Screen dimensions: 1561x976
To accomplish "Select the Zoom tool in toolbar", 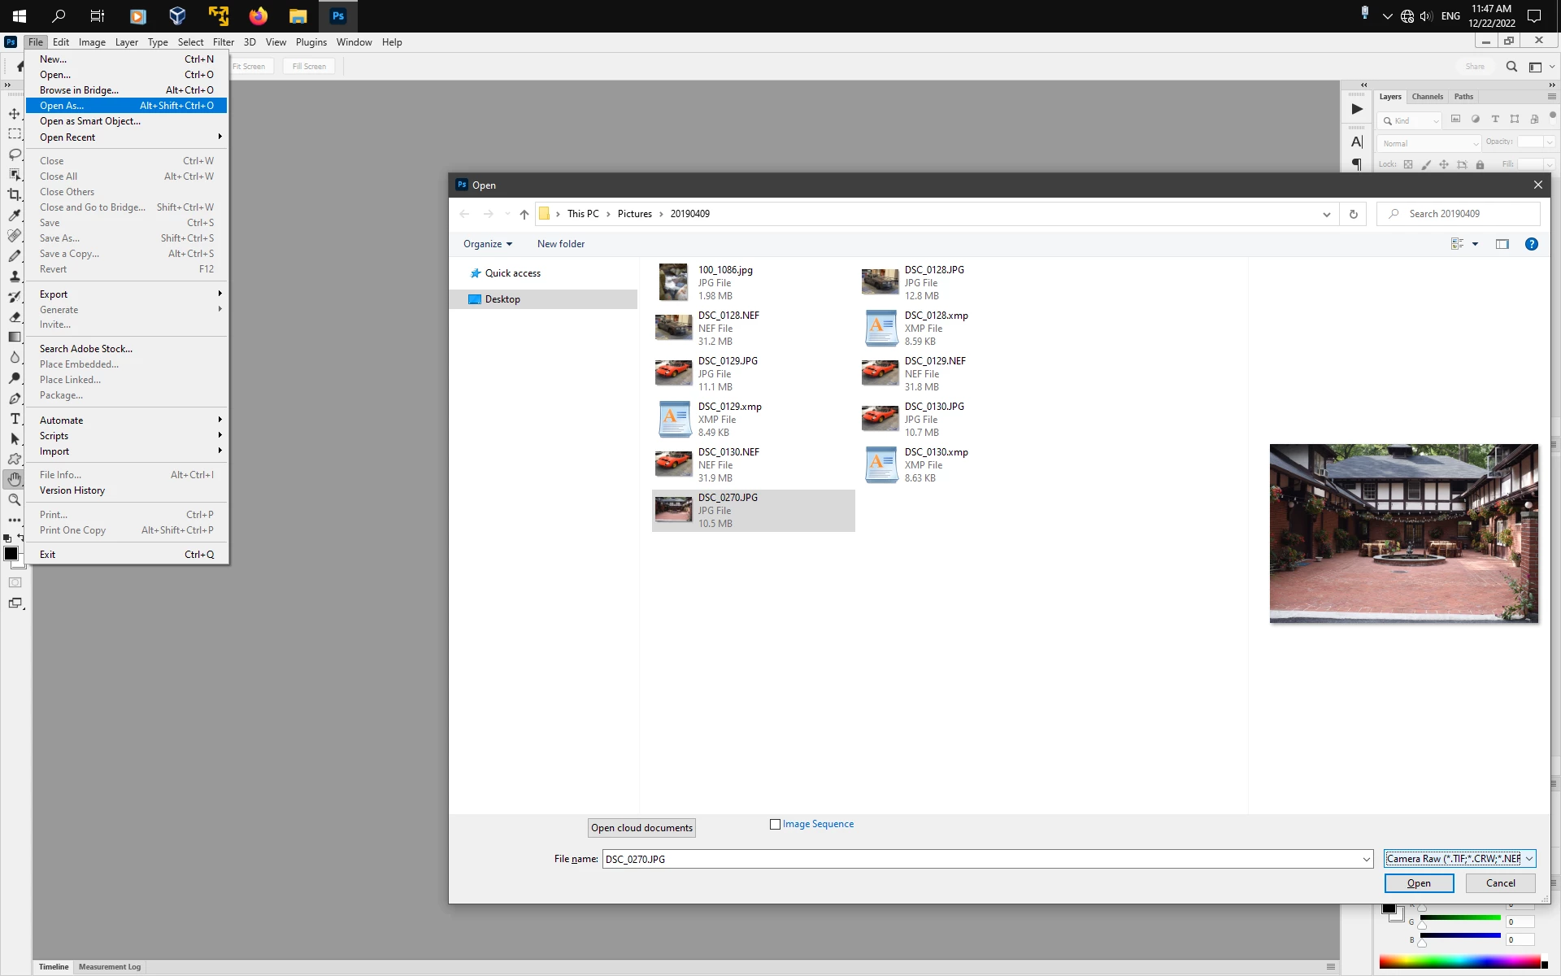I will tap(15, 500).
